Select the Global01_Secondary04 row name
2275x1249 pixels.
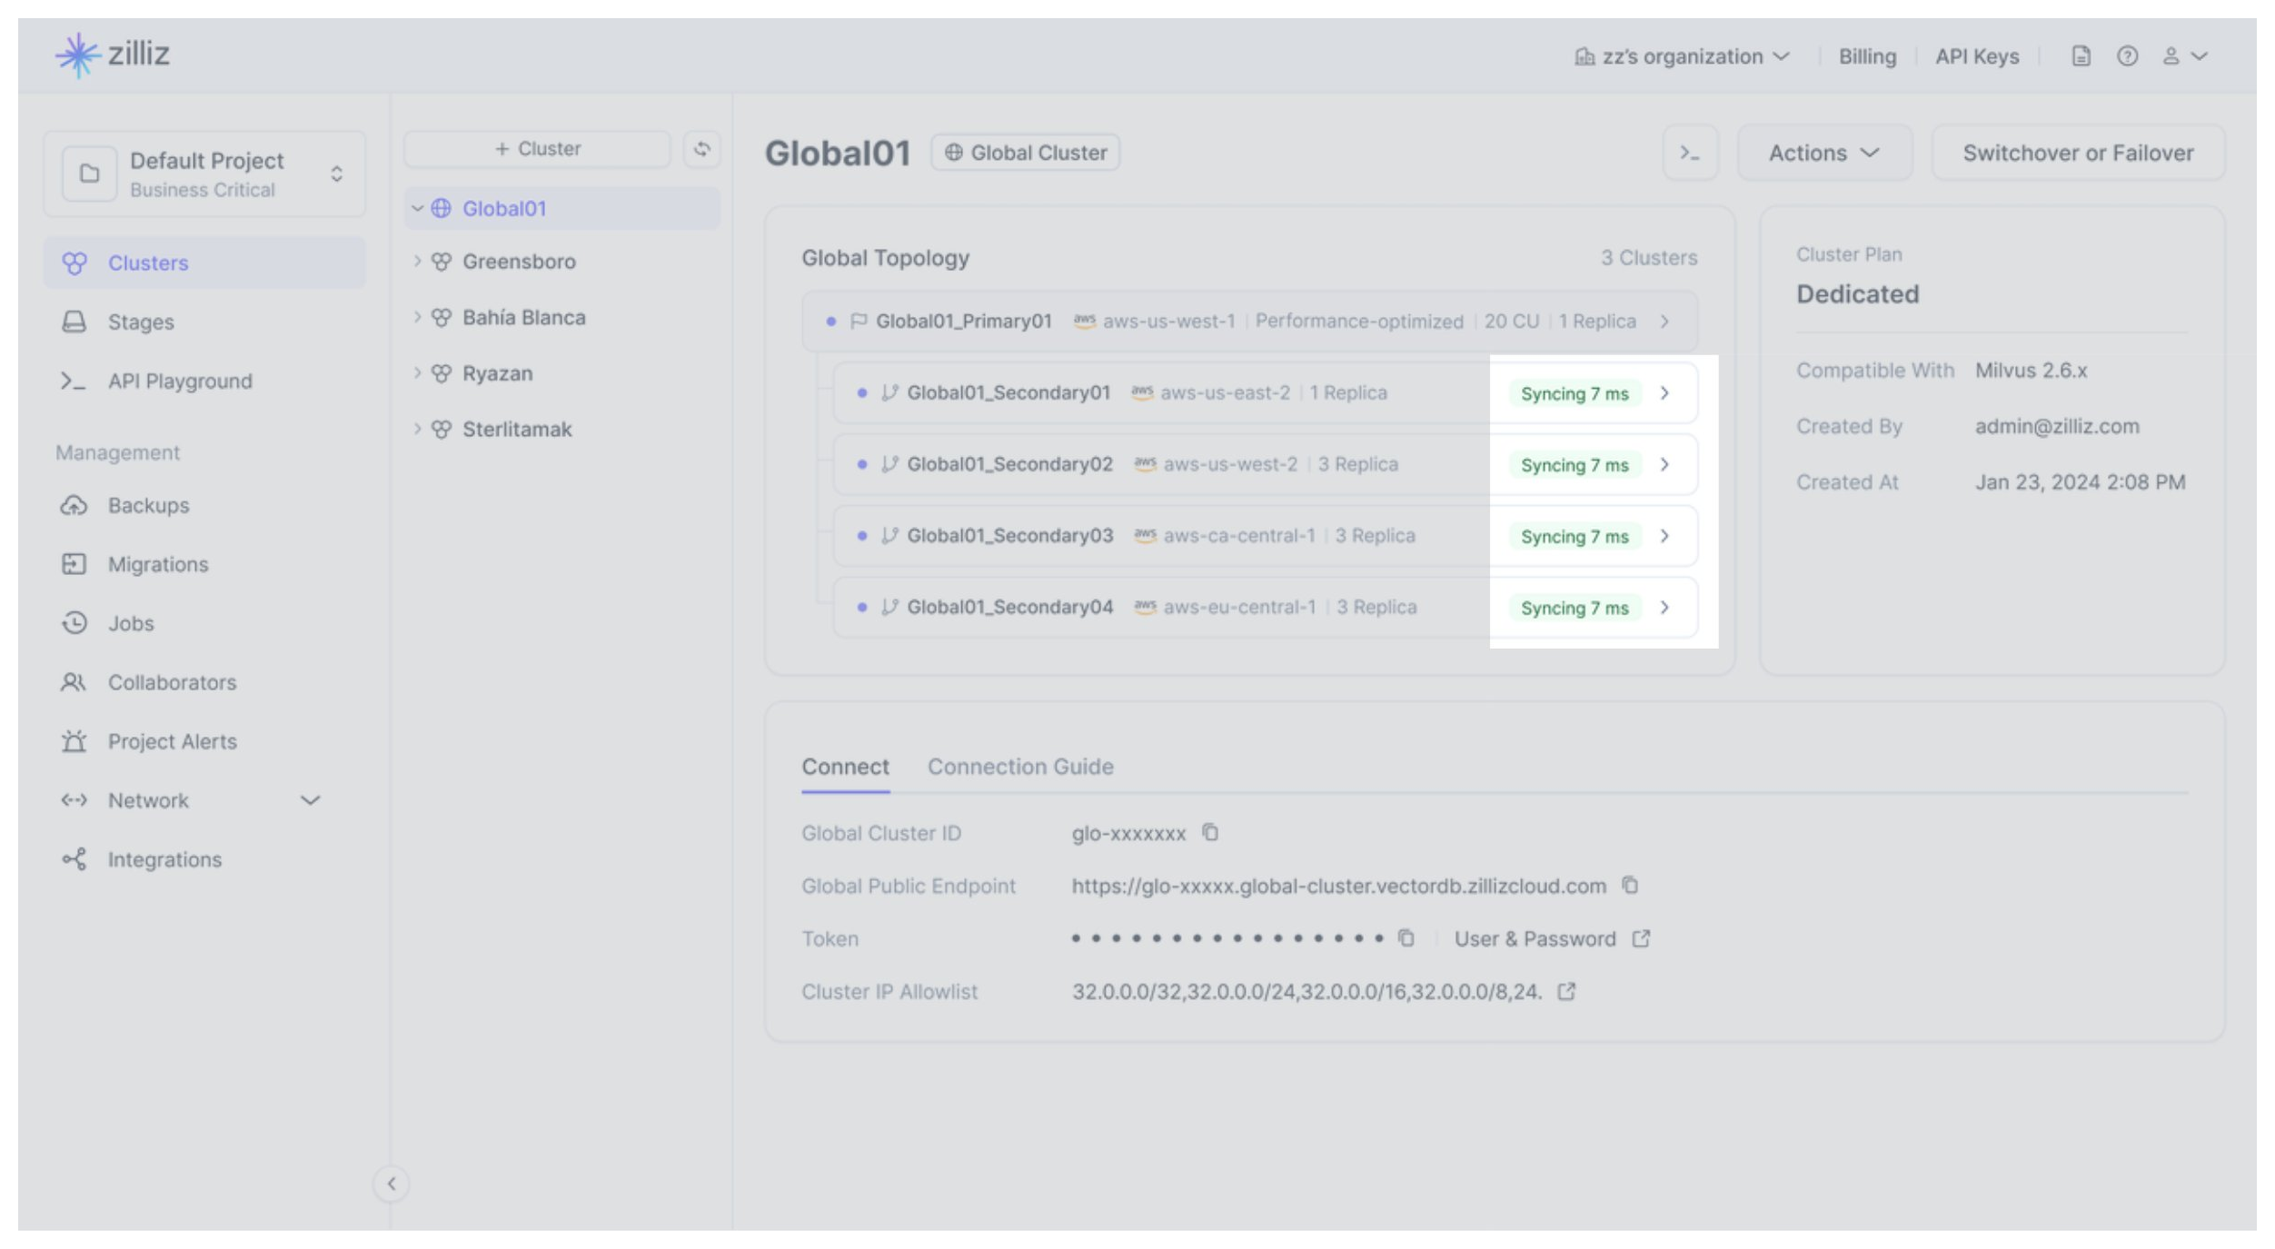coord(1010,607)
